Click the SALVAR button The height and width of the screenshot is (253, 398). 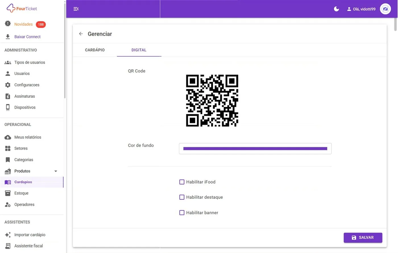click(363, 238)
